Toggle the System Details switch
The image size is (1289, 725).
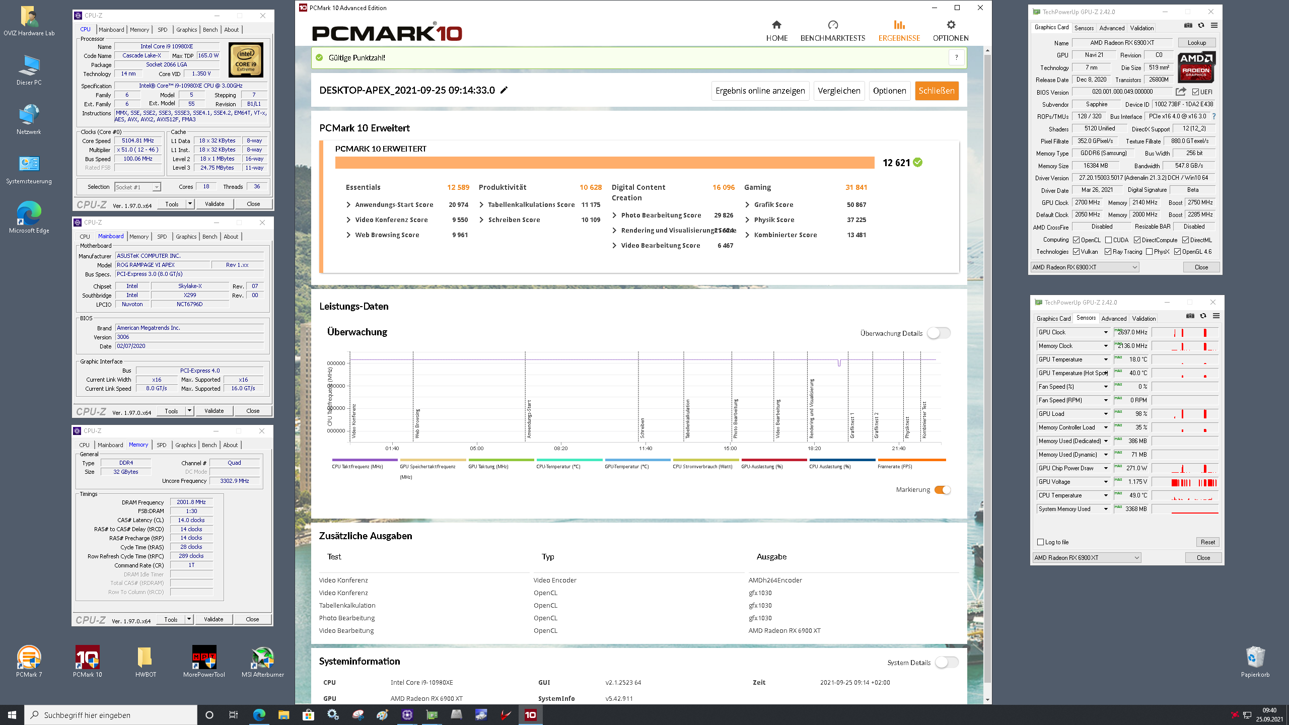tap(947, 662)
